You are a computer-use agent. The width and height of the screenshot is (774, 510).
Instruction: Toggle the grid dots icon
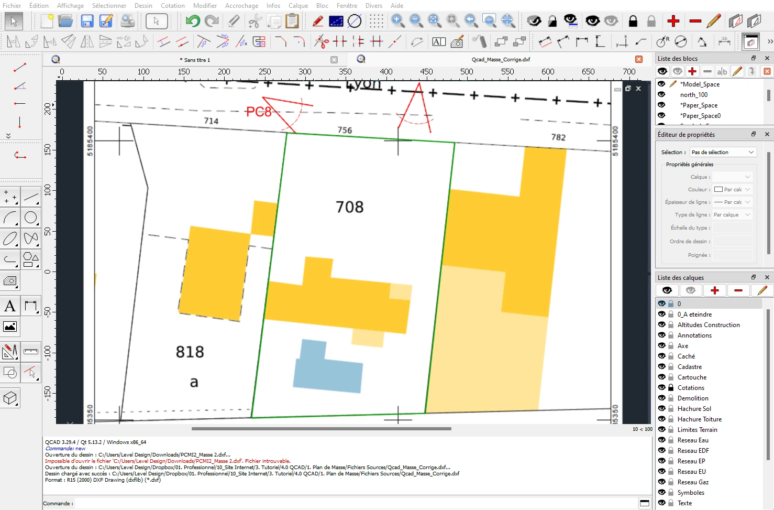click(x=376, y=21)
